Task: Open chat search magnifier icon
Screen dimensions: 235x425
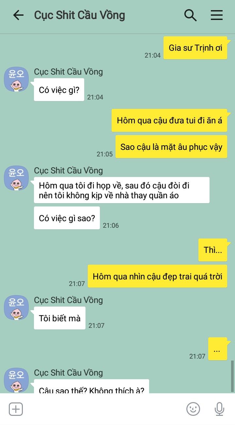Action: [x=191, y=15]
